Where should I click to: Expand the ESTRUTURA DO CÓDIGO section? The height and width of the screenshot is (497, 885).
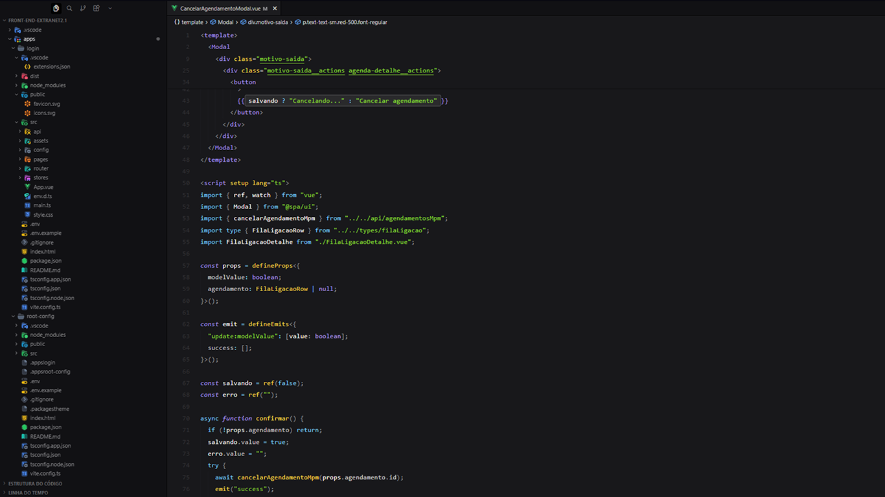click(35, 483)
